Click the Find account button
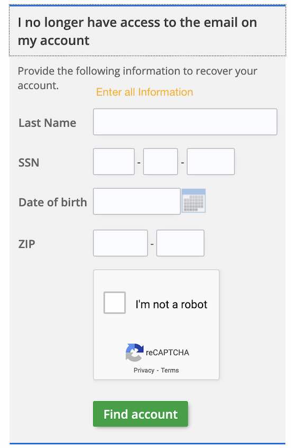Image resolution: width=291 pixels, height=448 pixels. pos(141,414)
